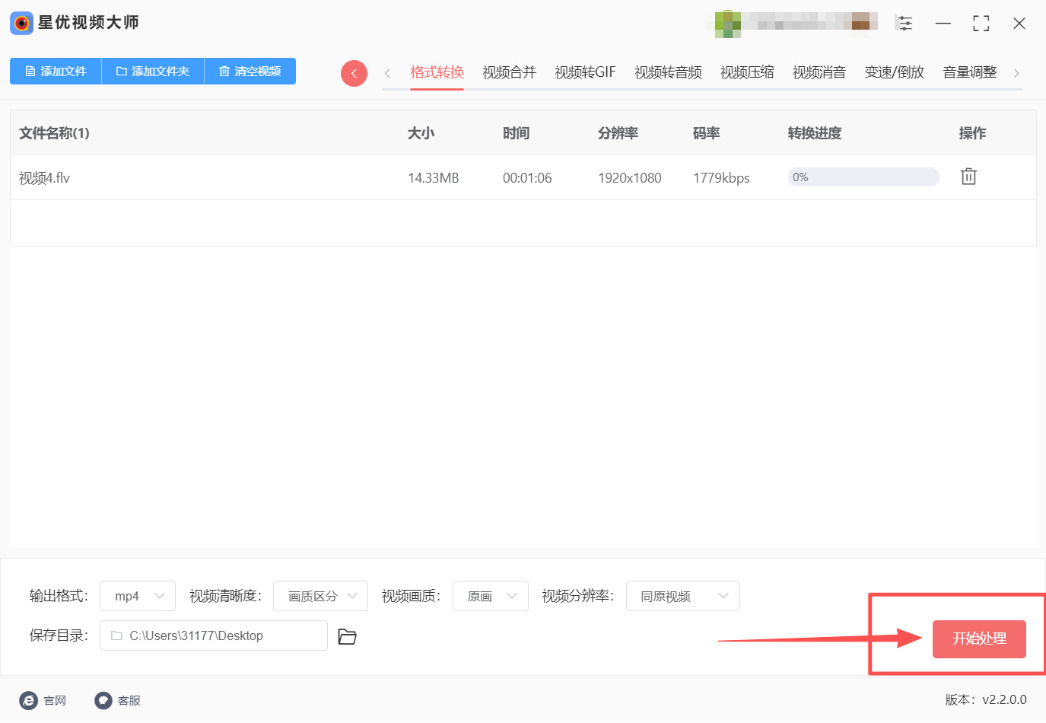
Task: Expand the 视频分辨率 同原视频 dropdown
Action: tap(682, 596)
